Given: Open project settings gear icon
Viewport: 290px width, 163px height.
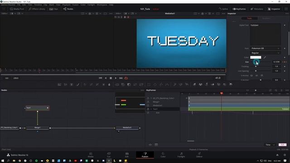Looking at the screenshot, I should [x=285, y=155].
